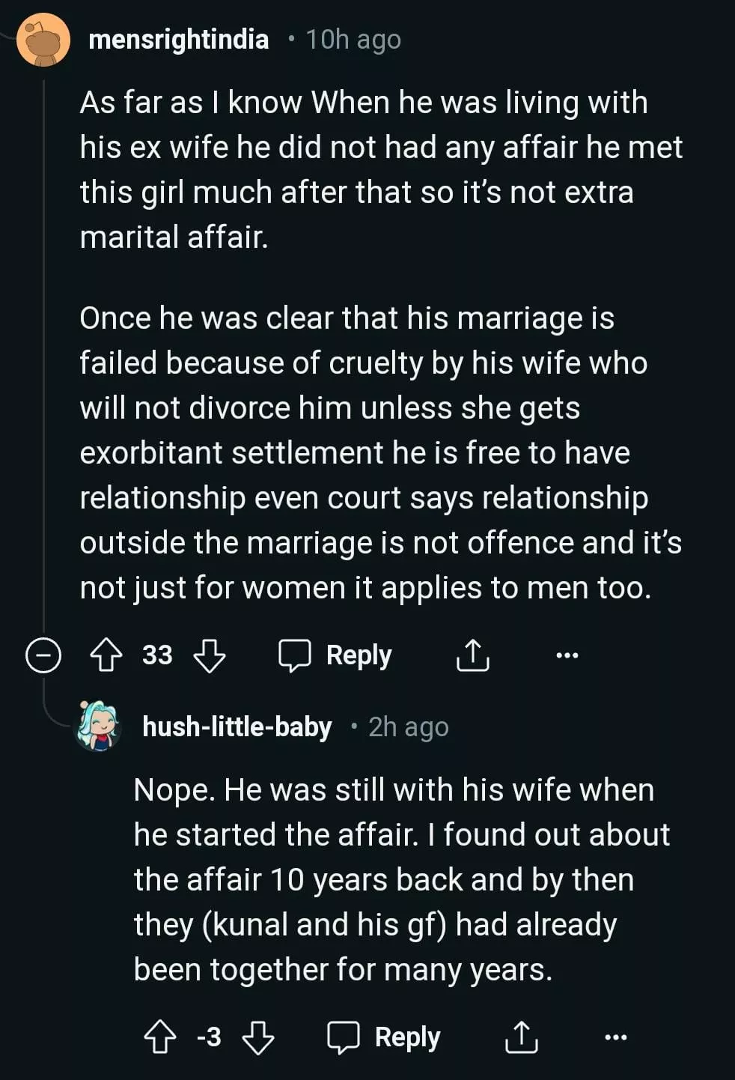The width and height of the screenshot is (735, 1080).
Task: Tap the 33 vote score
Action: pyautogui.click(x=157, y=655)
